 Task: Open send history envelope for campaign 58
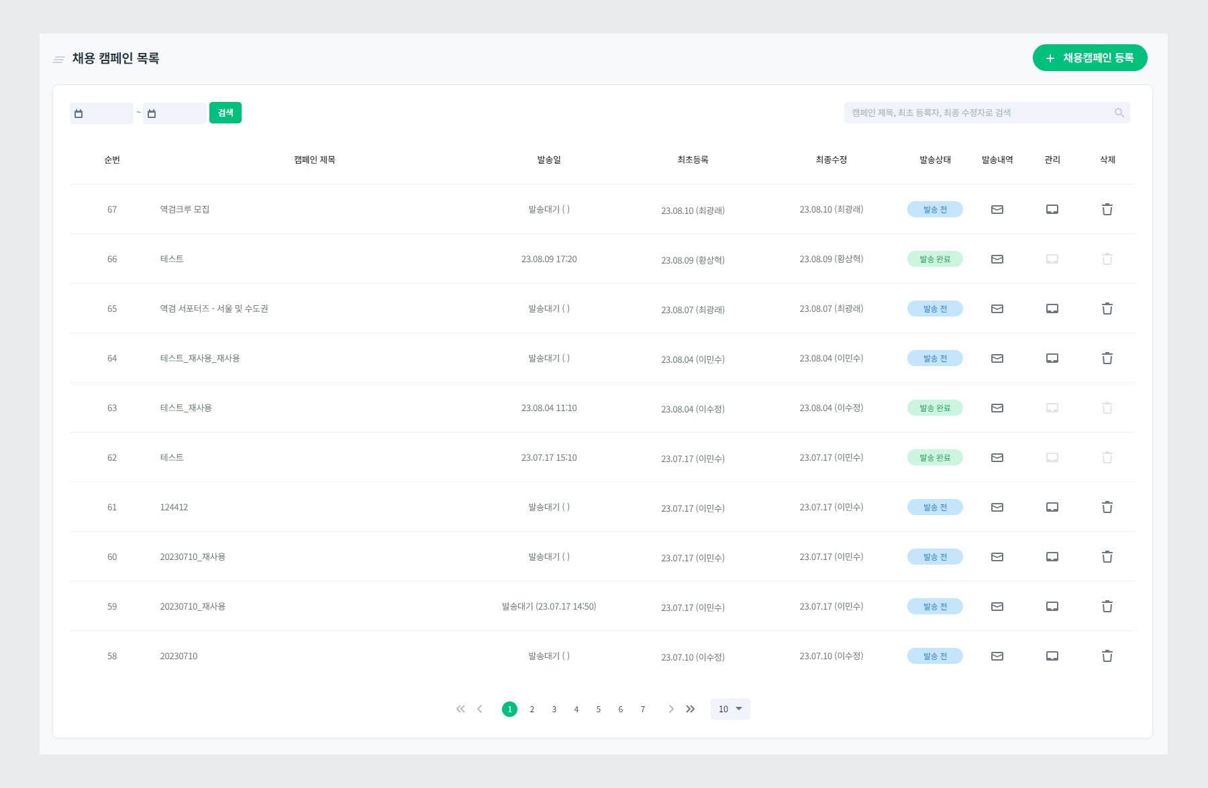pyautogui.click(x=997, y=656)
